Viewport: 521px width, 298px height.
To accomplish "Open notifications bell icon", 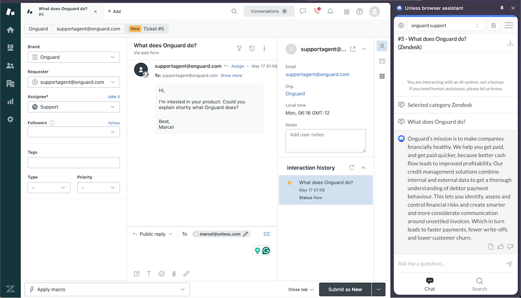I will [330, 11].
